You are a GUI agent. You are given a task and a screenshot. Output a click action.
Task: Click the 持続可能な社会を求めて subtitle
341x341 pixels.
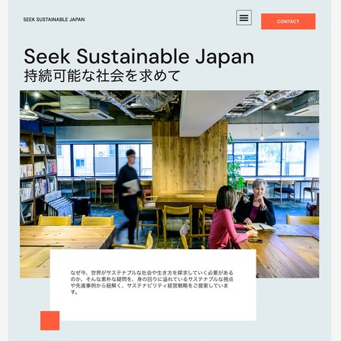(x=102, y=76)
